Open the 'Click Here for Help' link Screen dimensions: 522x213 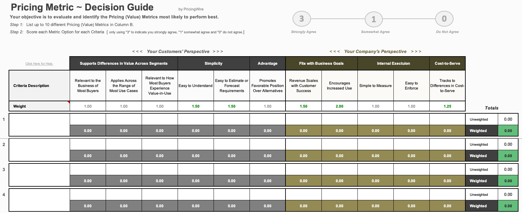pyautogui.click(x=39, y=63)
